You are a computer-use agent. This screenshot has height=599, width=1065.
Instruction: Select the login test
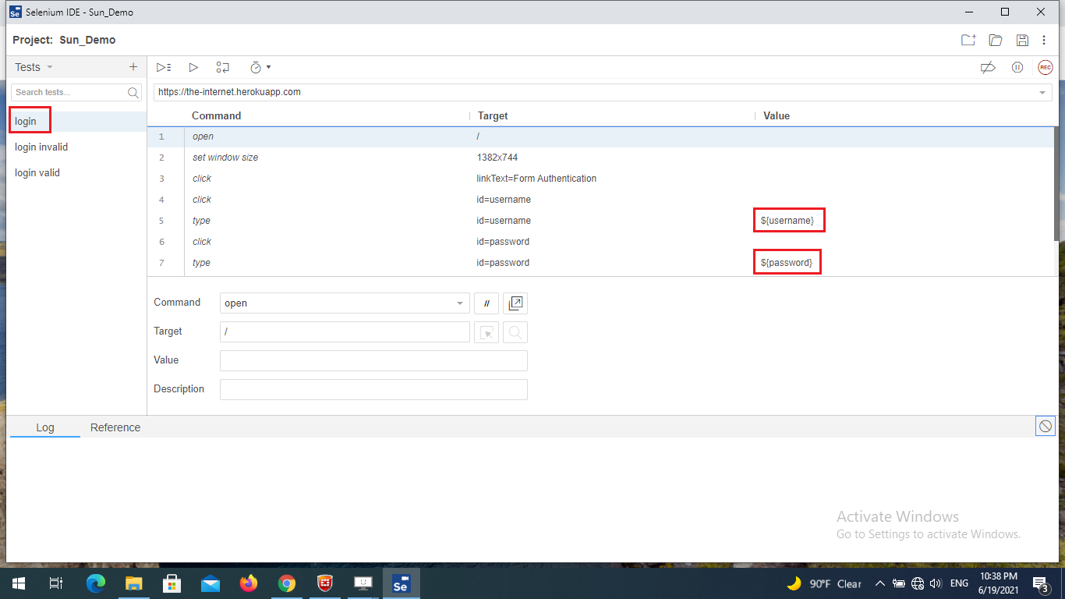(76, 122)
